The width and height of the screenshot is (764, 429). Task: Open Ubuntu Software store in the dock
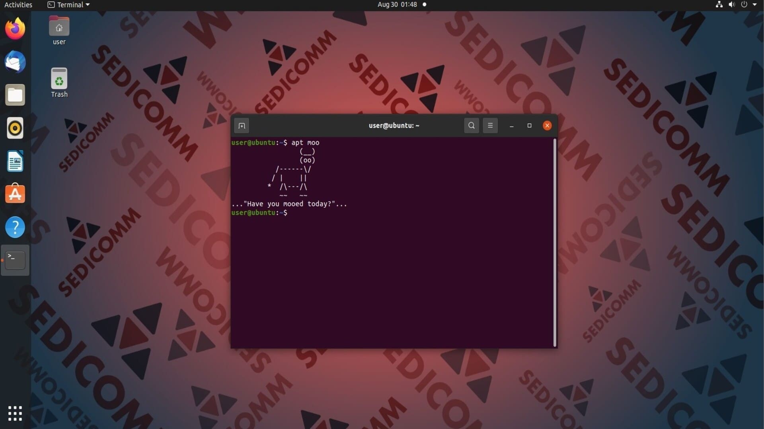pyautogui.click(x=15, y=194)
